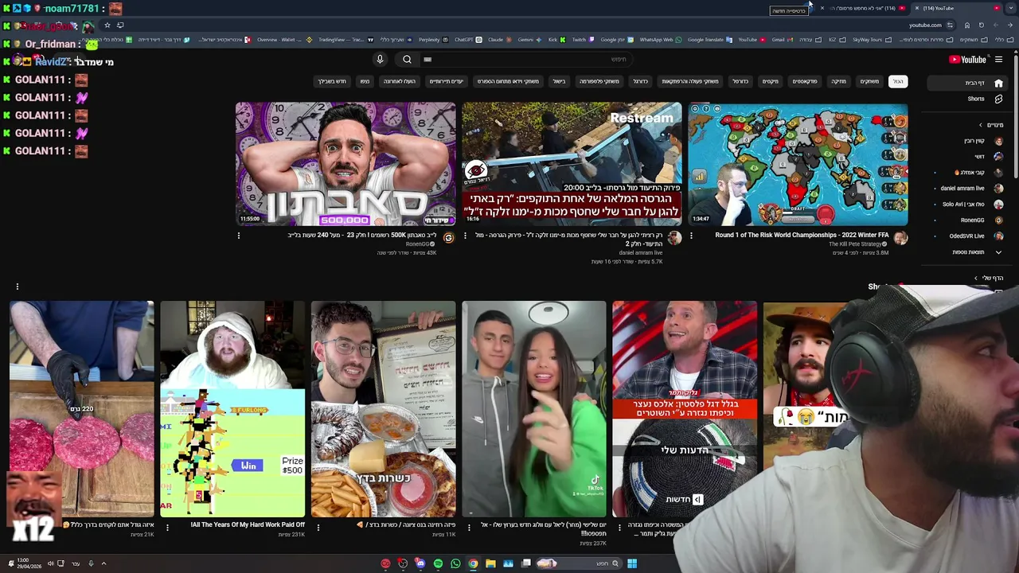Click the Windows Start button in the taskbar

(x=632, y=563)
